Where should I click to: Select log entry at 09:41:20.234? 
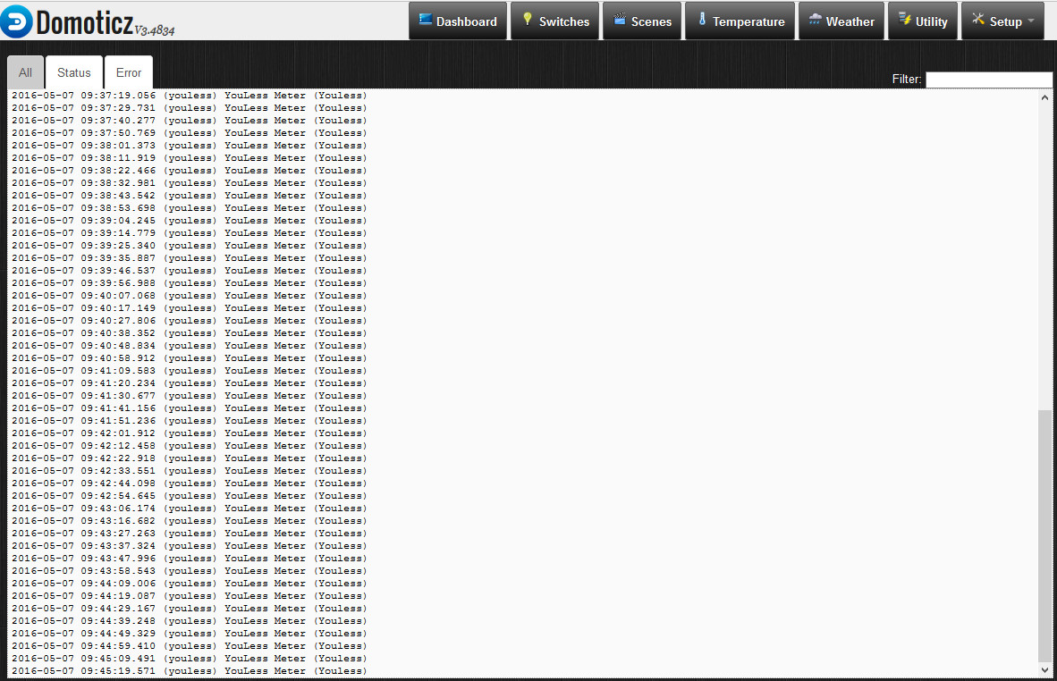click(190, 383)
